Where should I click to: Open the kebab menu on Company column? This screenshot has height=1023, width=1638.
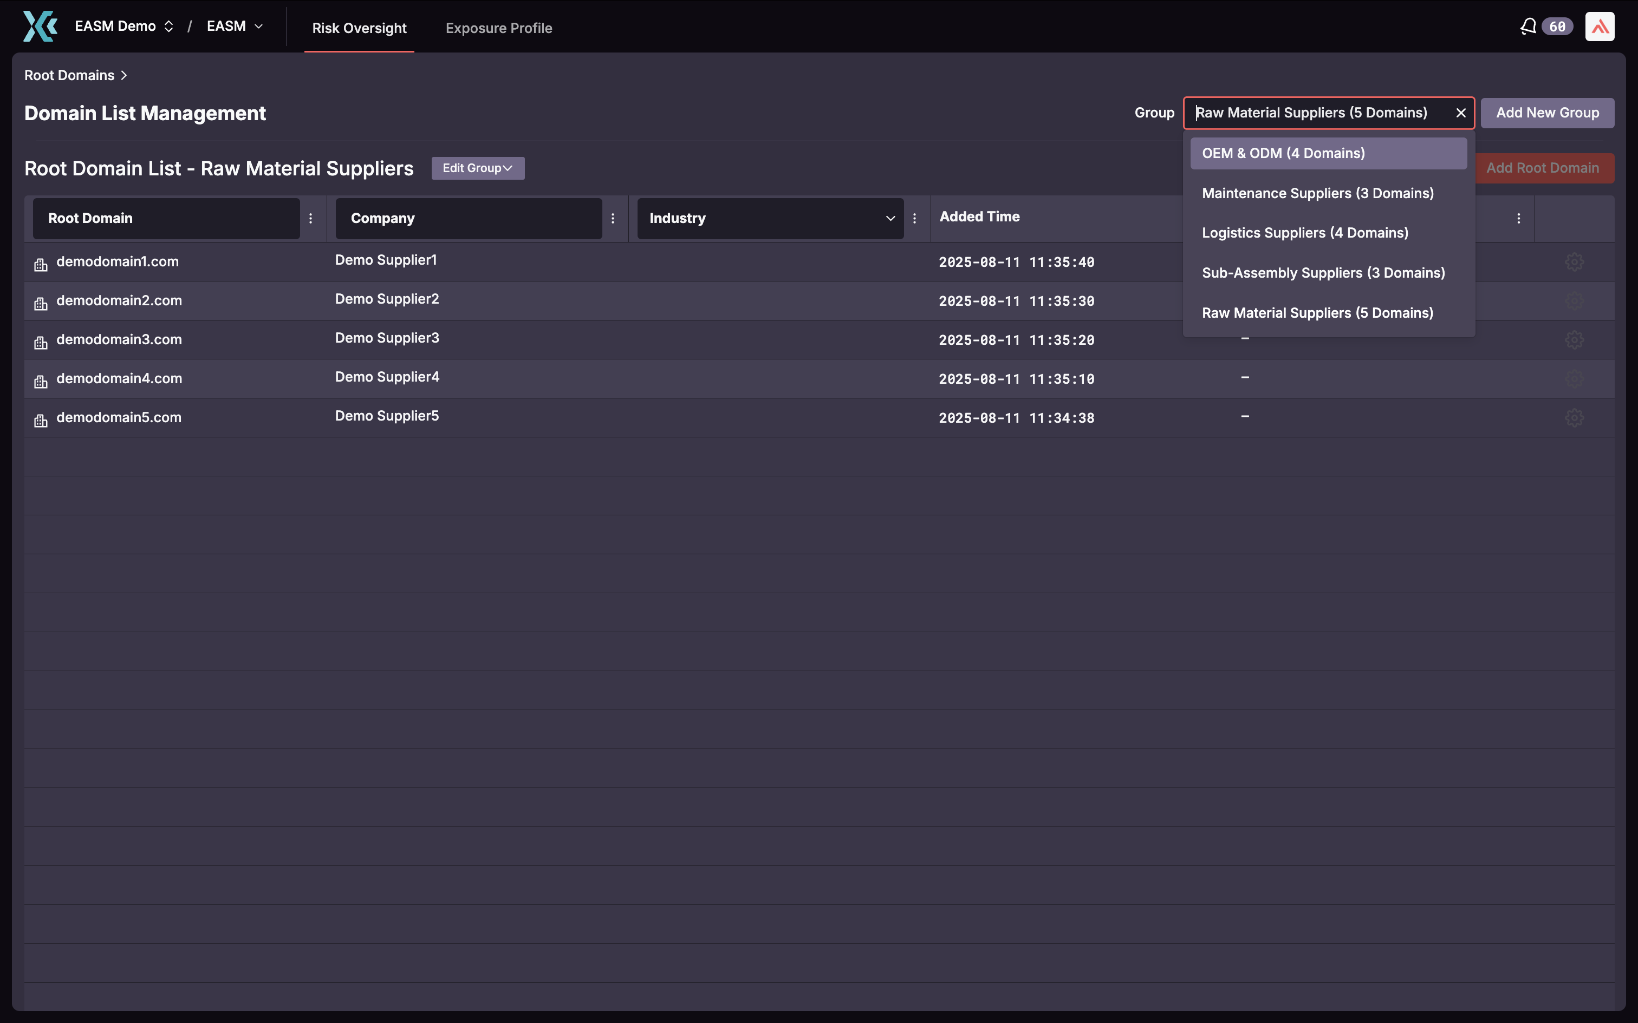(613, 218)
